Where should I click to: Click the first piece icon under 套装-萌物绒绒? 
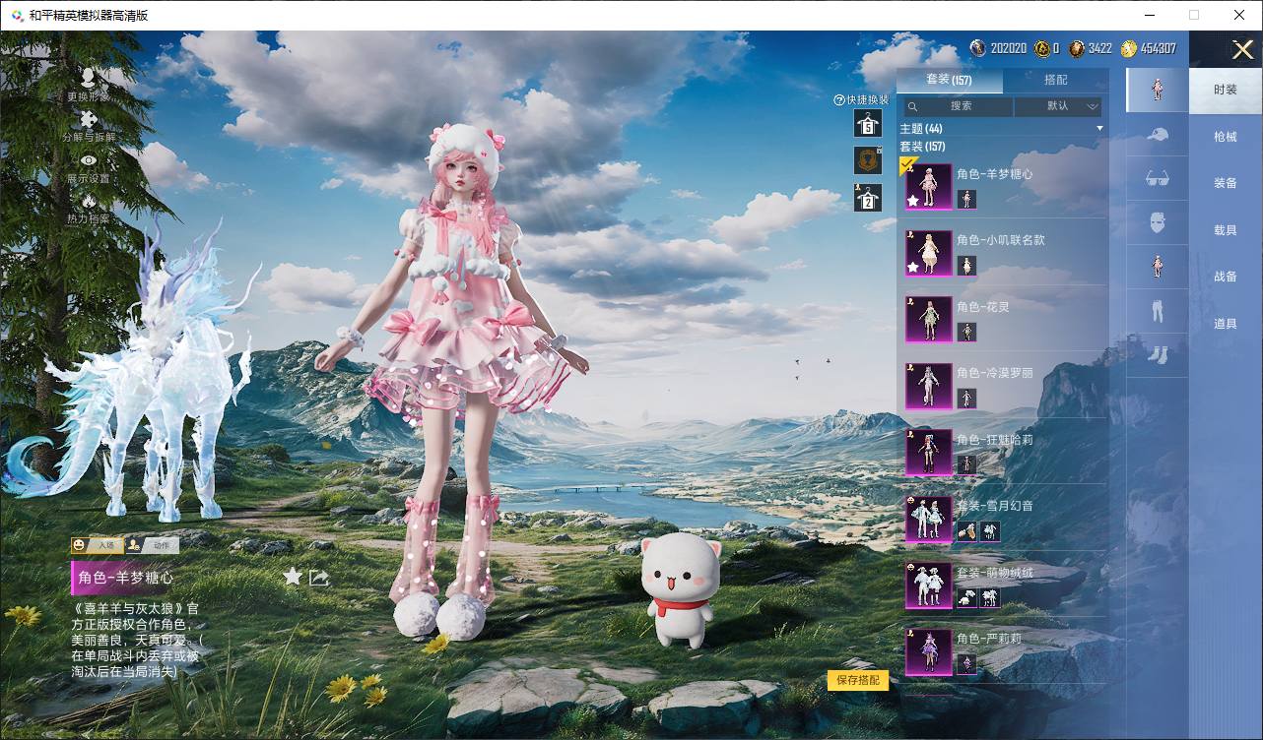click(x=966, y=598)
